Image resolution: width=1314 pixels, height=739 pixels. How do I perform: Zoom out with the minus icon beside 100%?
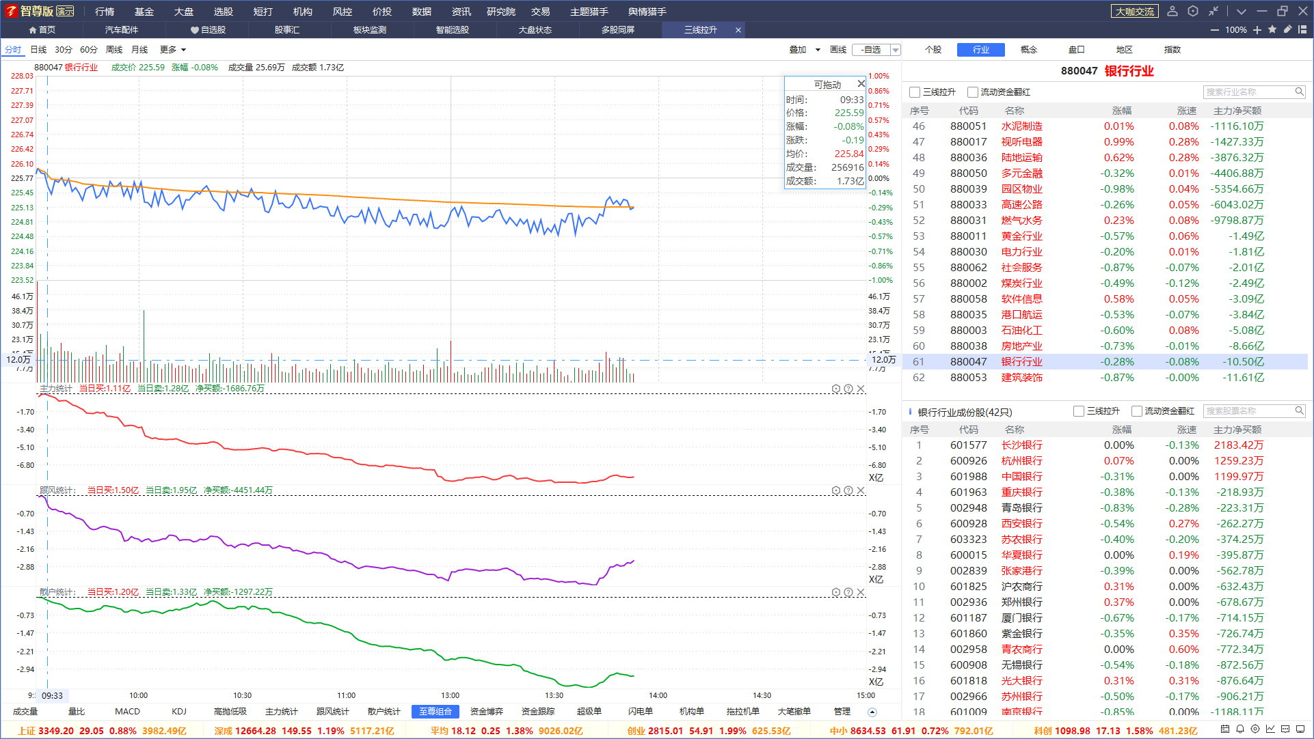point(1214,30)
